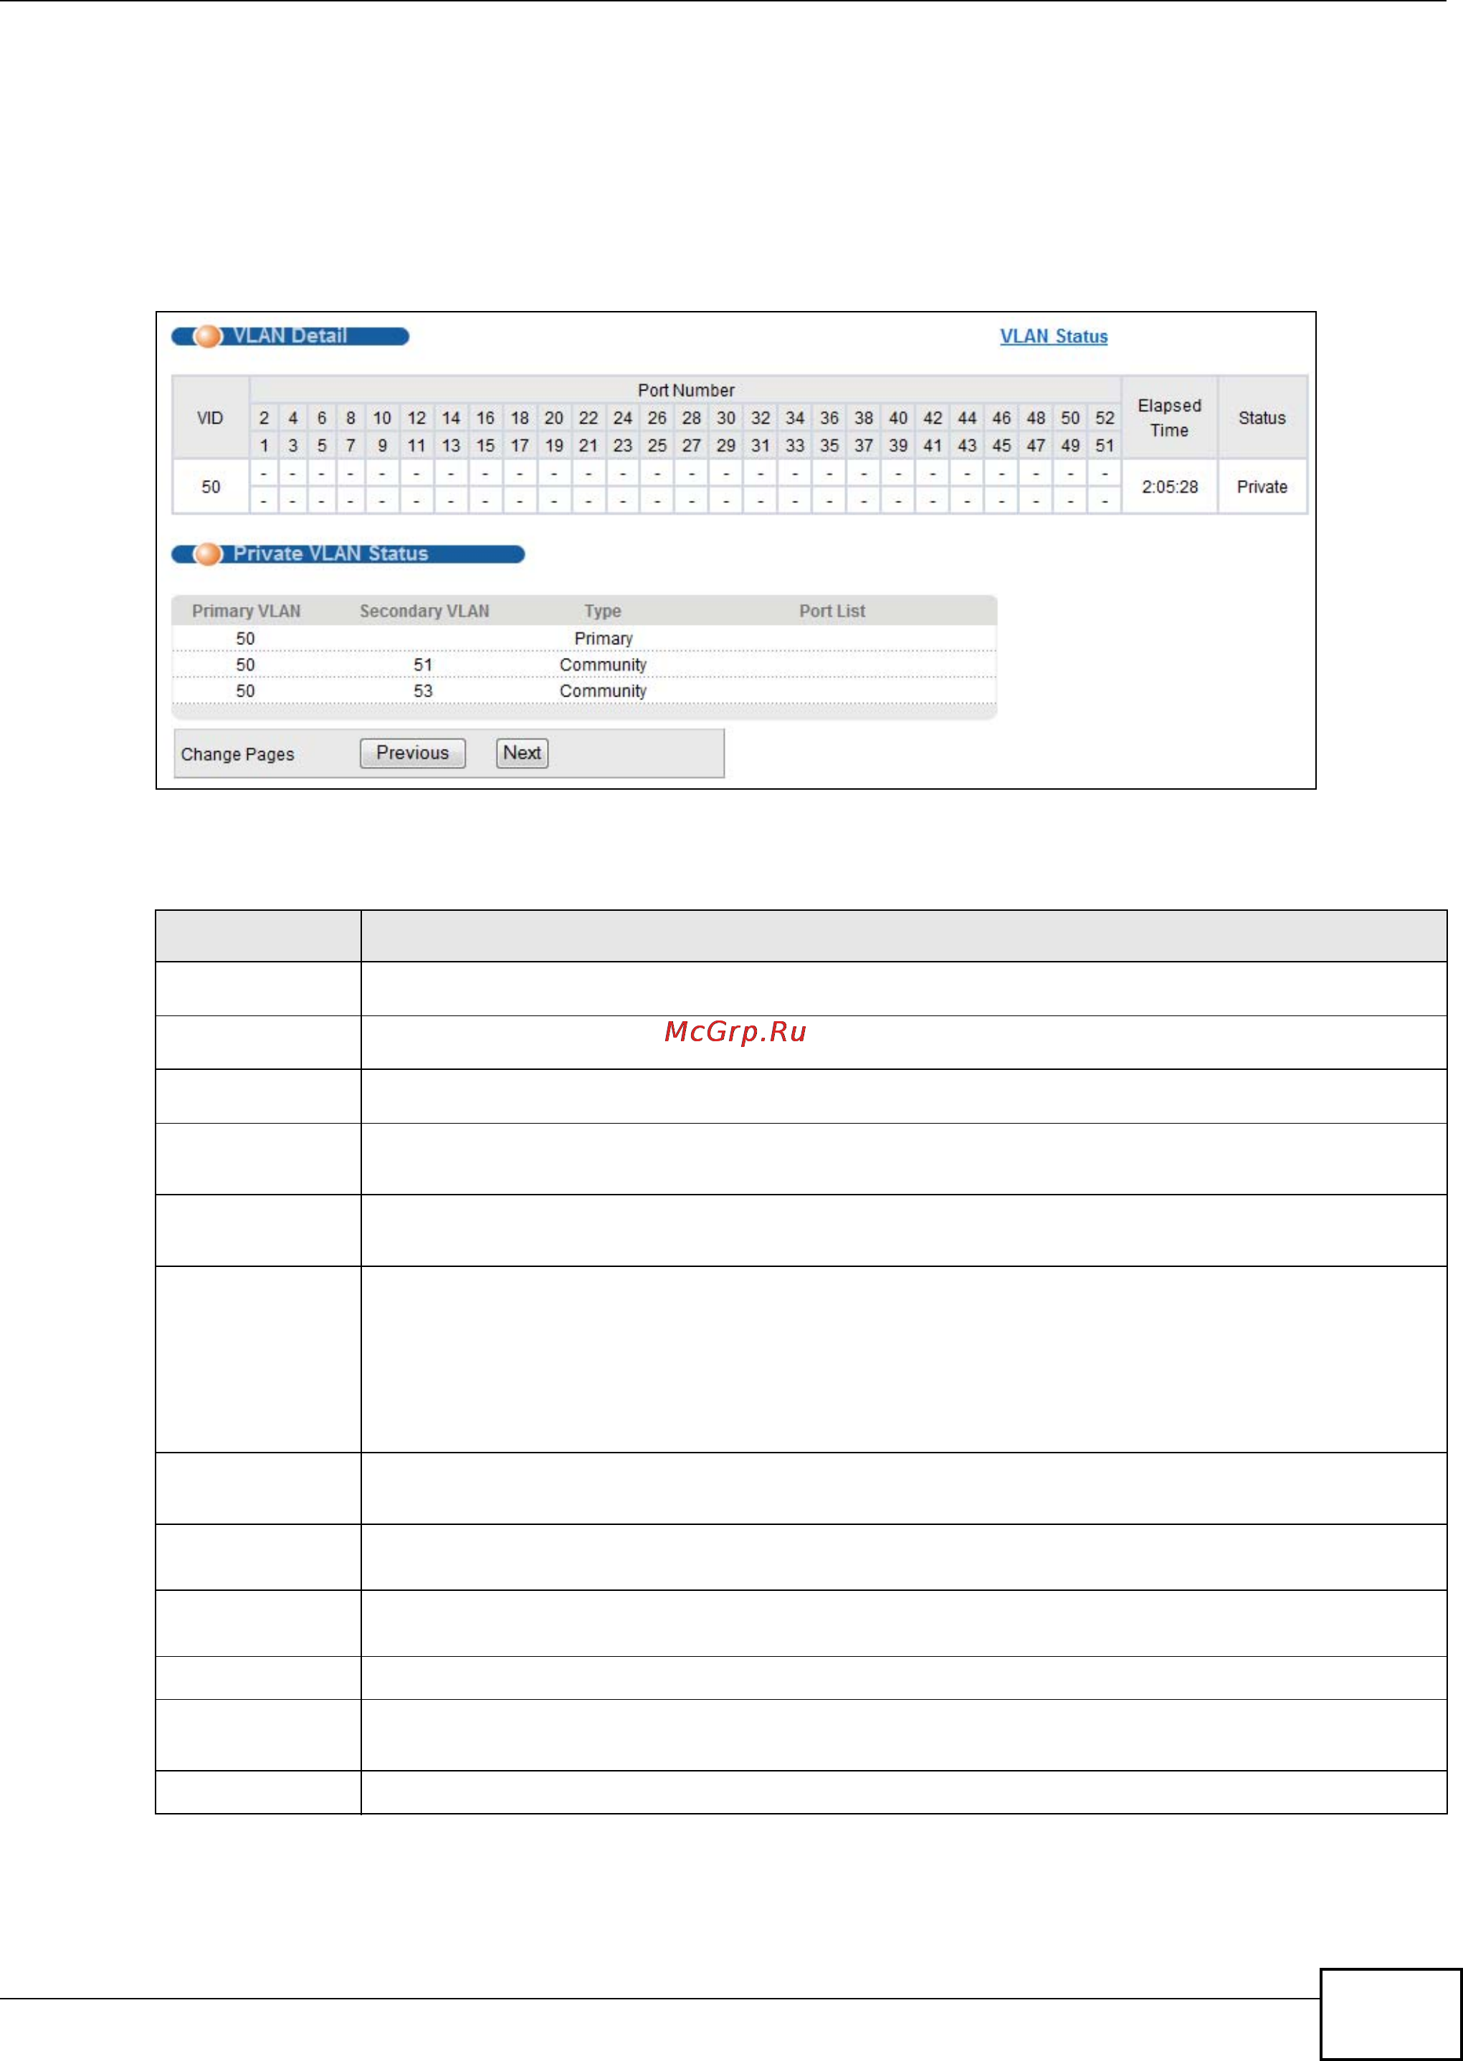Select the Primary VLAN column header
Image resolution: width=1463 pixels, height=2061 pixels.
click(246, 611)
